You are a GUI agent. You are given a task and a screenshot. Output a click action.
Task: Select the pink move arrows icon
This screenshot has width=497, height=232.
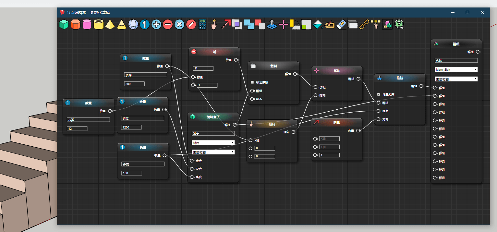(x=284, y=24)
